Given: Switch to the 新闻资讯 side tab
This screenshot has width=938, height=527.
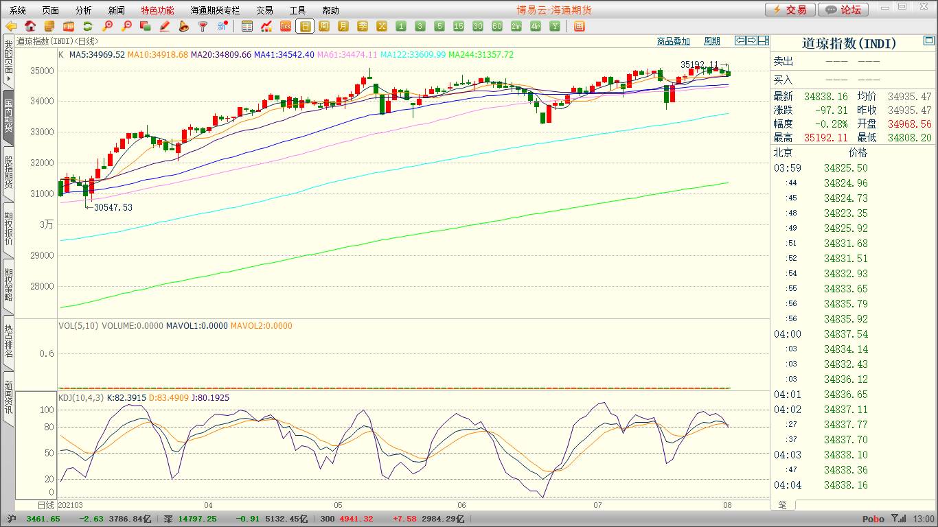Looking at the screenshot, I should [x=8, y=399].
